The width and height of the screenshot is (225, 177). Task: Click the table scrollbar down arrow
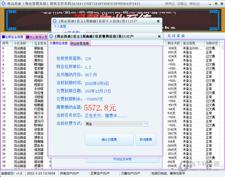coord(222,167)
